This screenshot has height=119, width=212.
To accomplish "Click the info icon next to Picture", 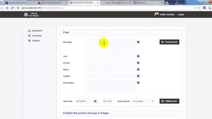I will pyautogui.click(x=138, y=63).
